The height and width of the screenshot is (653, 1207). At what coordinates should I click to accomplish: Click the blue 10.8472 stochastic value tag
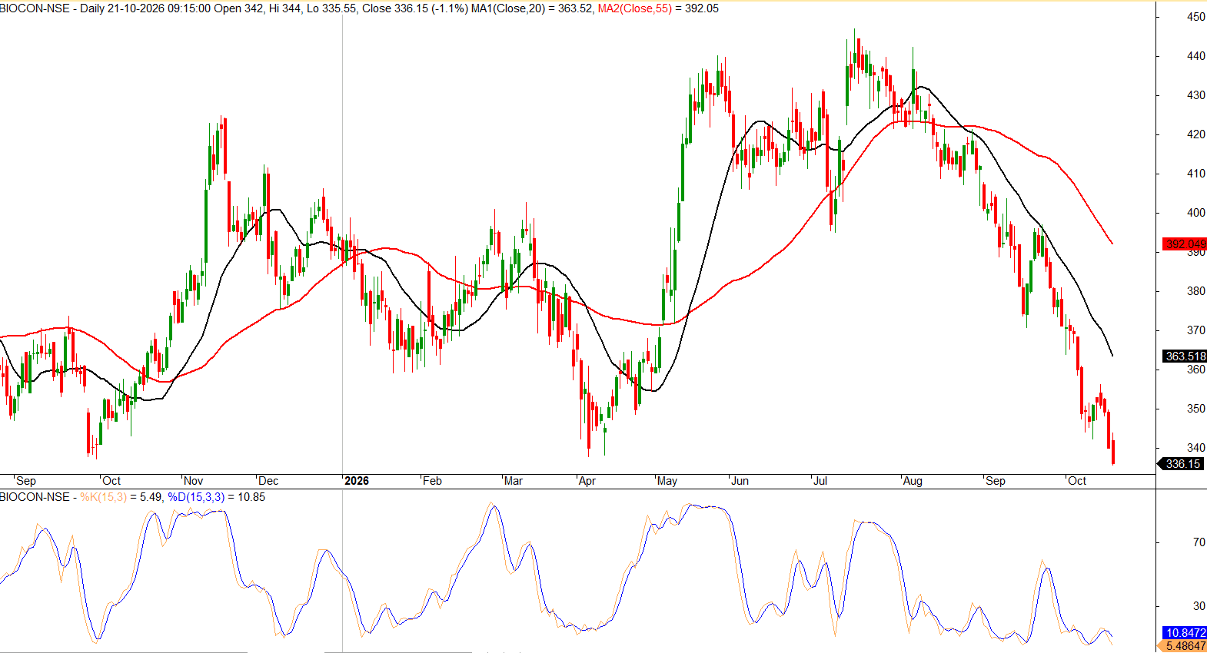point(1185,633)
